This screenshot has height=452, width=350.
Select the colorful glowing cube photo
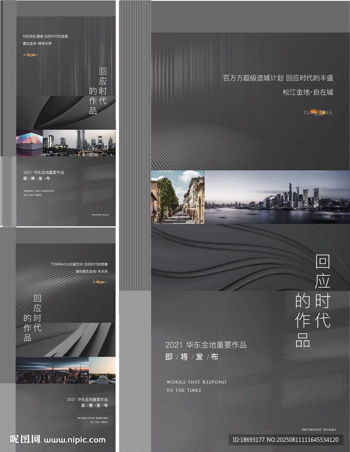[30, 143]
